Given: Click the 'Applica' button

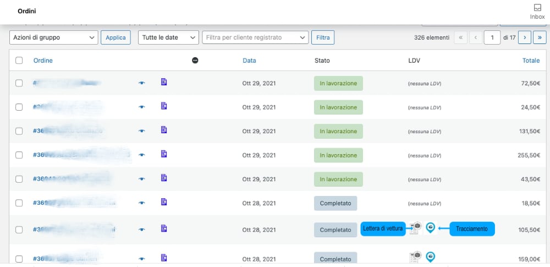Looking at the screenshot, I should click(116, 37).
